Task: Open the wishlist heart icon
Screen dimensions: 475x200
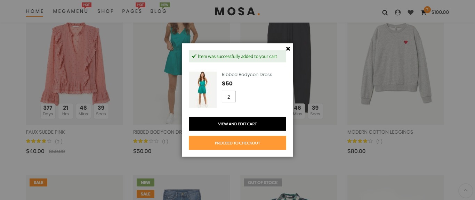Action: coord(411,12)
